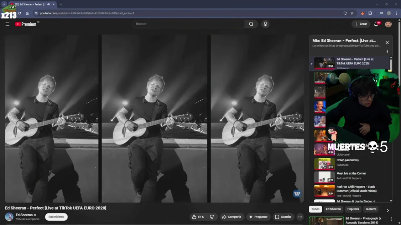
Task: Select the Pop rock filter chip
Action: click(x=353, y=209)
